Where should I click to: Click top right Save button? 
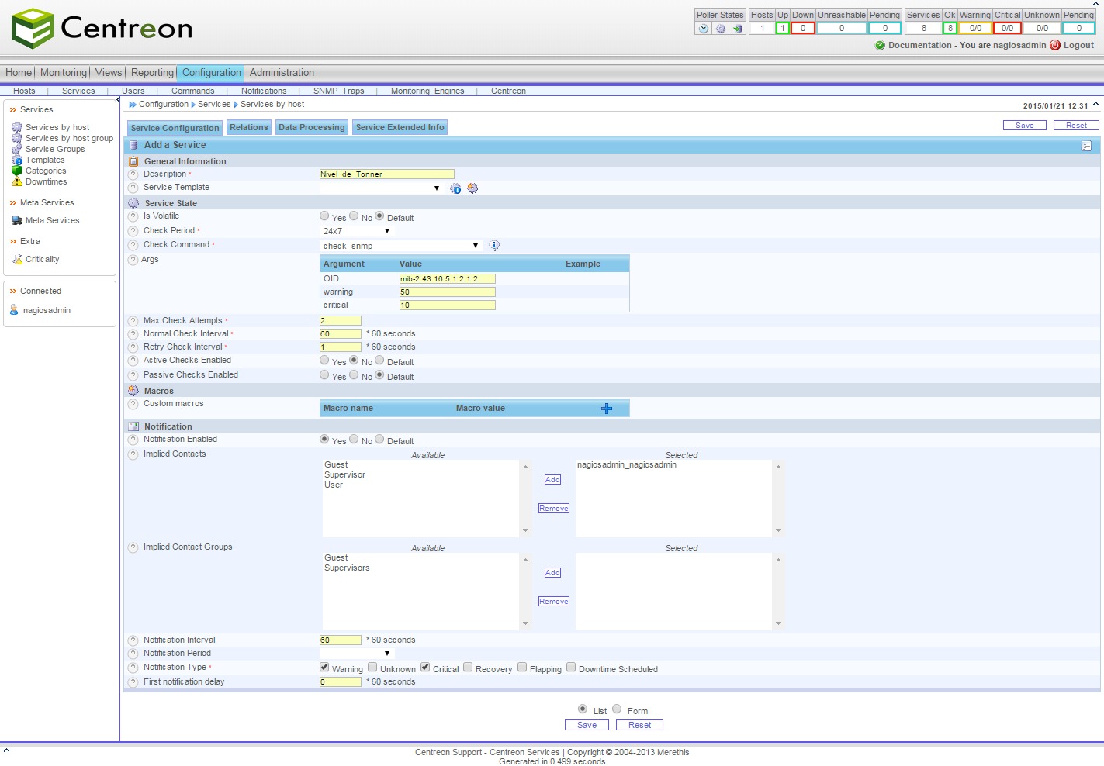pyautogui.click(x=1025, y=126)
